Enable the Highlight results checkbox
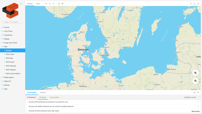The height and width of the screenshot is (114, 202). [x=198, y=97]
